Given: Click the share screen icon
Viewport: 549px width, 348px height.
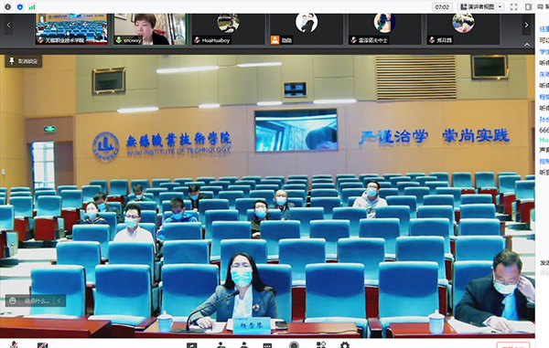Looking at the screenshot, I should click(x=191, y=345).
